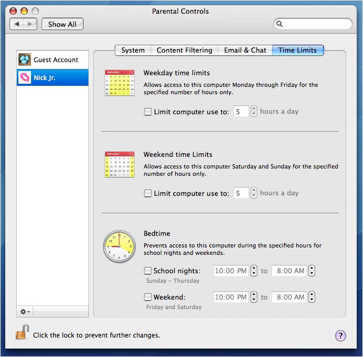Image resolution: width=363 pixels, height=357 pixels.
Task: Click the Bedtime clock icon
Action: click(119, 246)
